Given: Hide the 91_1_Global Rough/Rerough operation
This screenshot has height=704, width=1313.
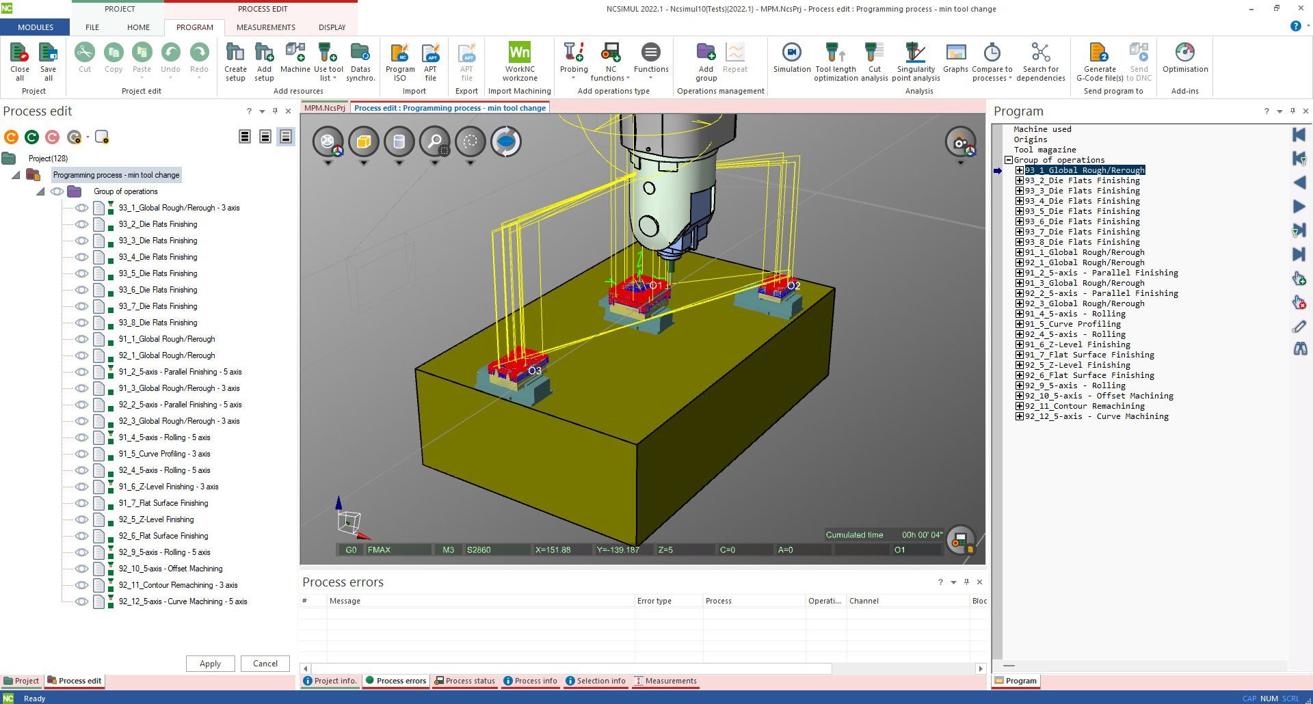Looking at the screenshot, I should (x=81, y=339).
